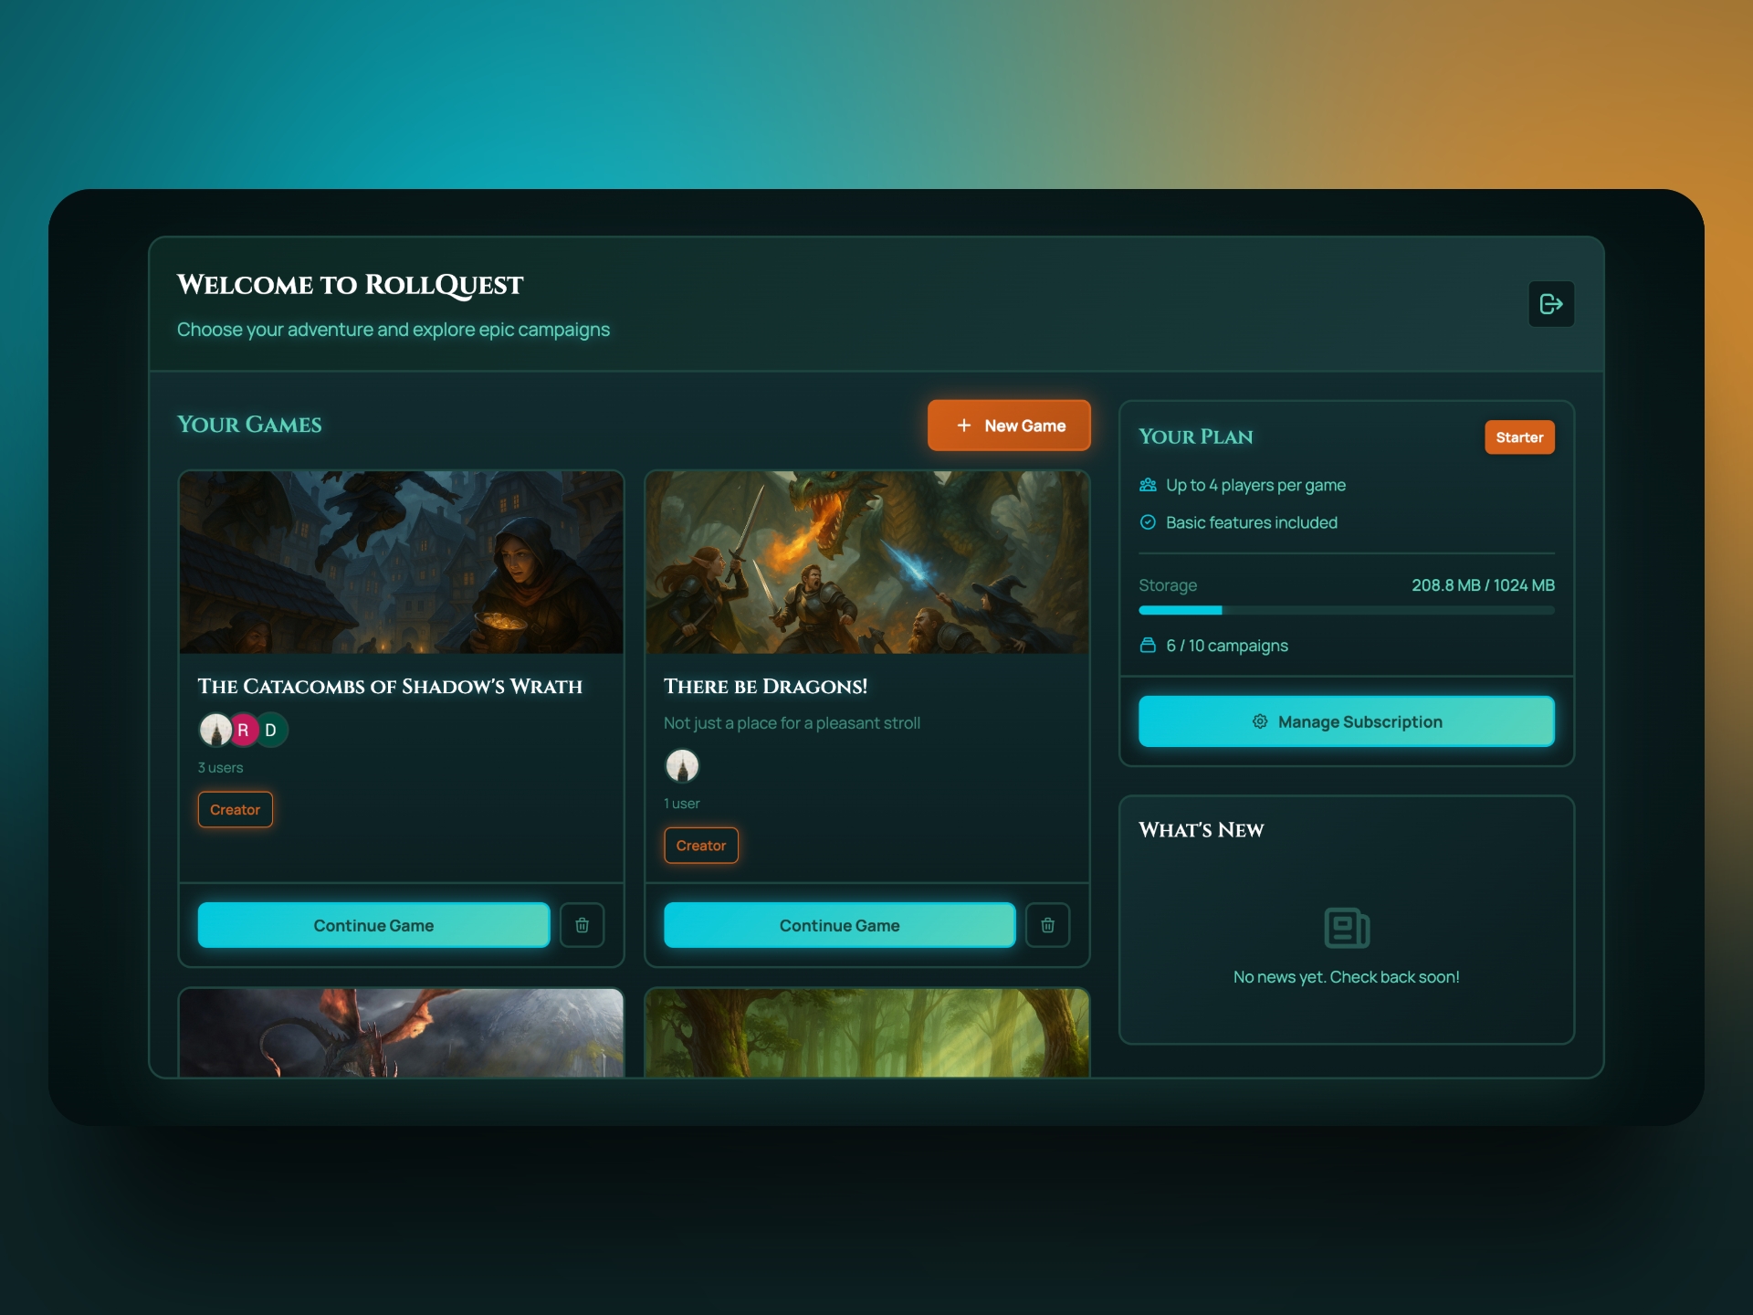The height and width of the screenshot is (1315, 1753).
Task: Open Manage Subscription
Action: [x=1346, y=721]
